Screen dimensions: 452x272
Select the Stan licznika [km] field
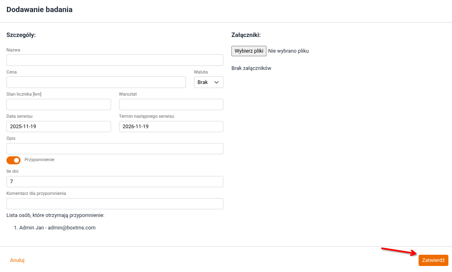pos(58,104)
